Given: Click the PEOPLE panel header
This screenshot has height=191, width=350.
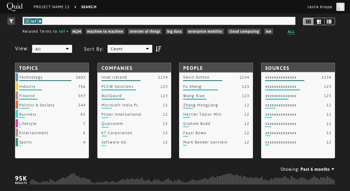Looking at the screenshot, I should pyautogui.click(x=216, y=68).
